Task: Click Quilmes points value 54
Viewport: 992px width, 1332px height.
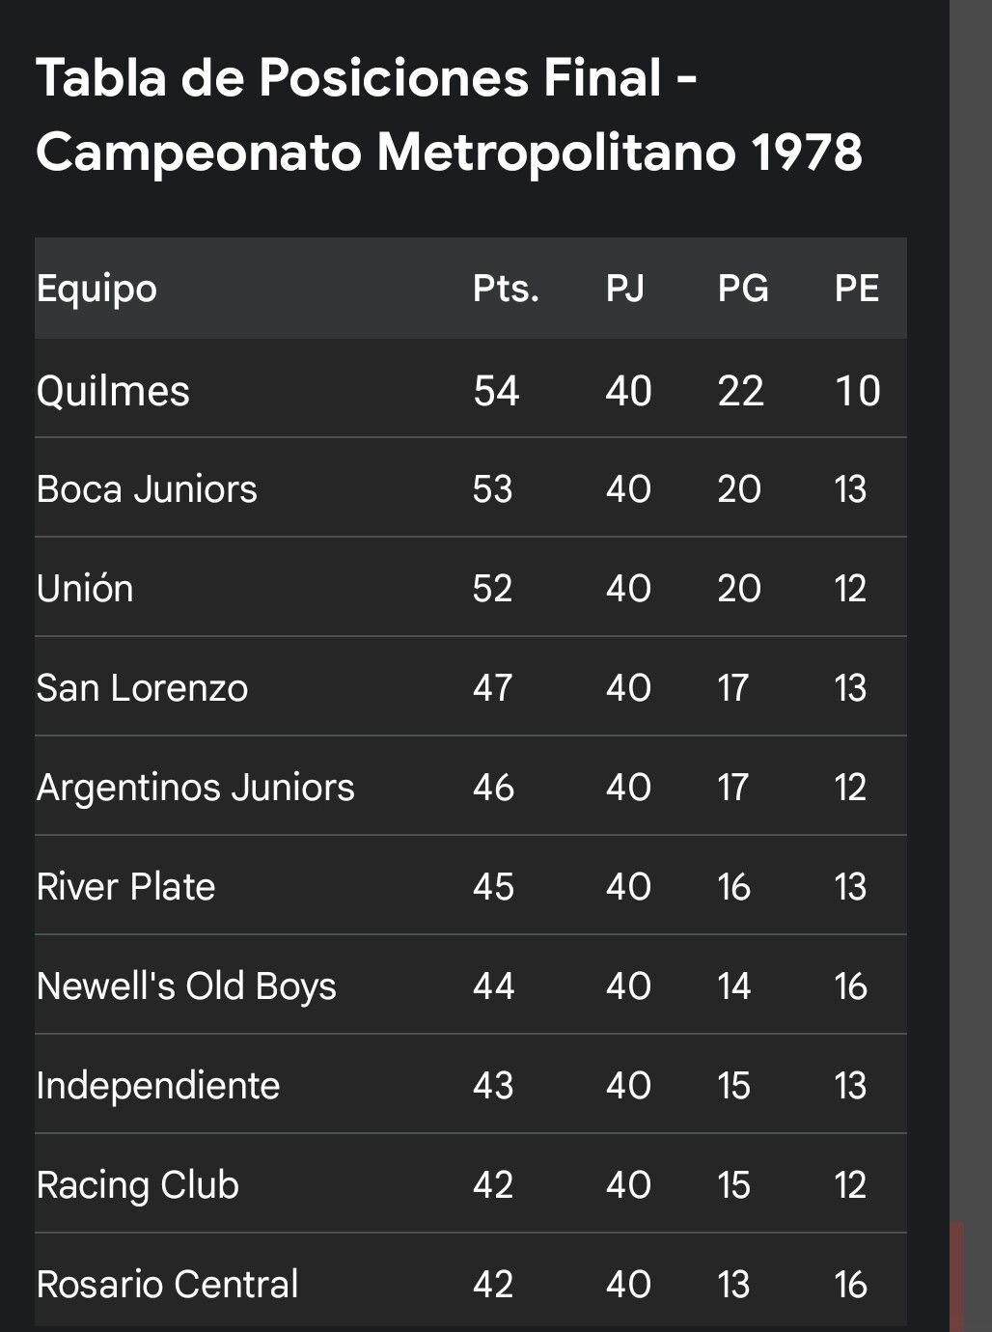Action: [496, 391]
